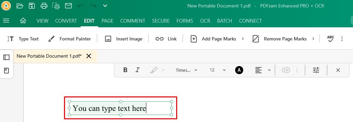Email document via envelope icon
Screen dimensions: 353x122
(x=68, y=6)
